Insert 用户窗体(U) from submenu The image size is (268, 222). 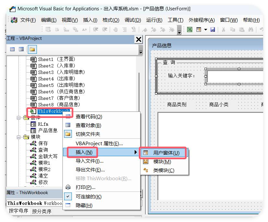pos(164,153)
